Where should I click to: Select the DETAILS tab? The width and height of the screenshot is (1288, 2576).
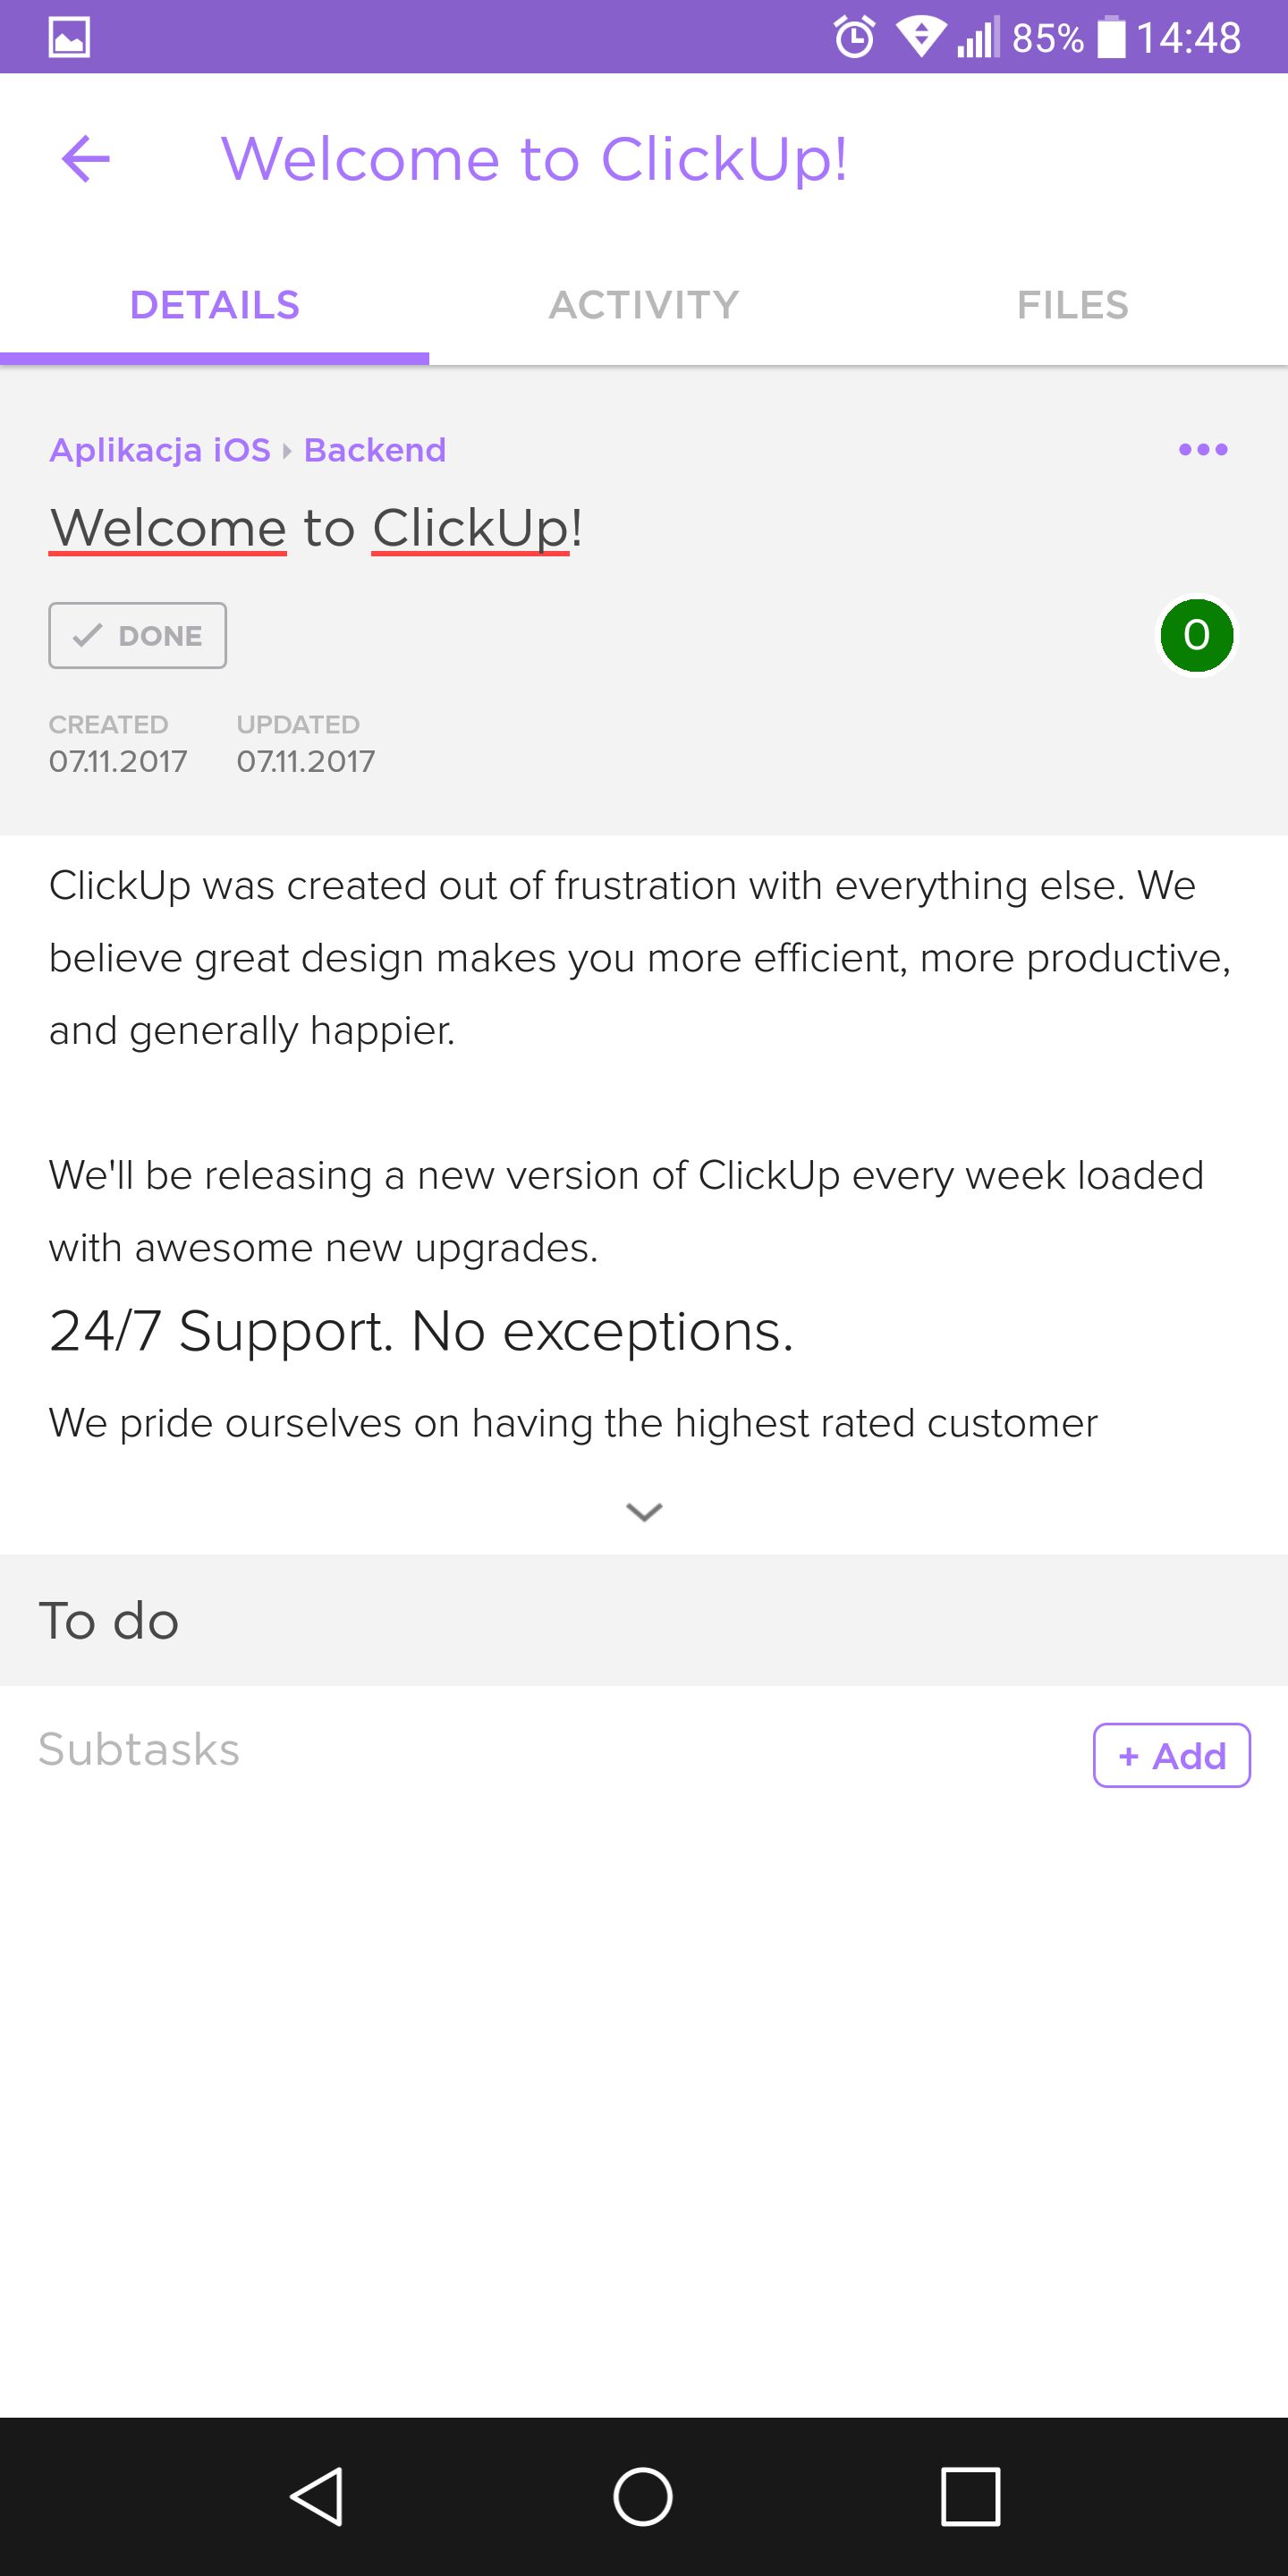point(215,305)
